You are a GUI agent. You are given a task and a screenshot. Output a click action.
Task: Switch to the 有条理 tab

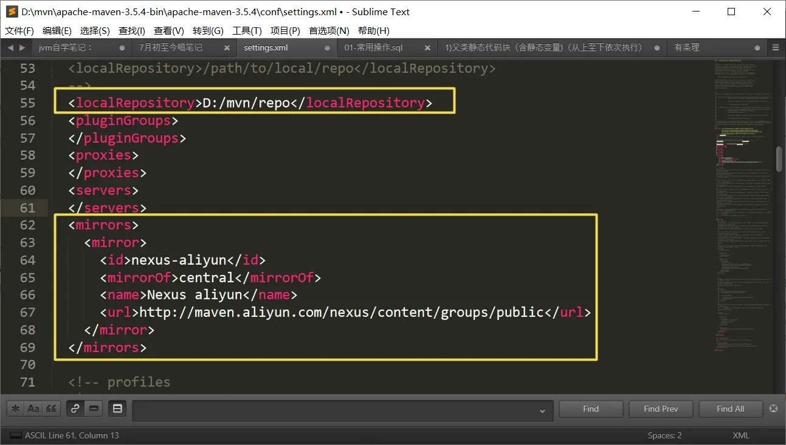pos(716,47)
